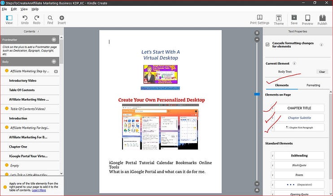
Task: Switch to the Elements tab
Action: coord(282,85)
